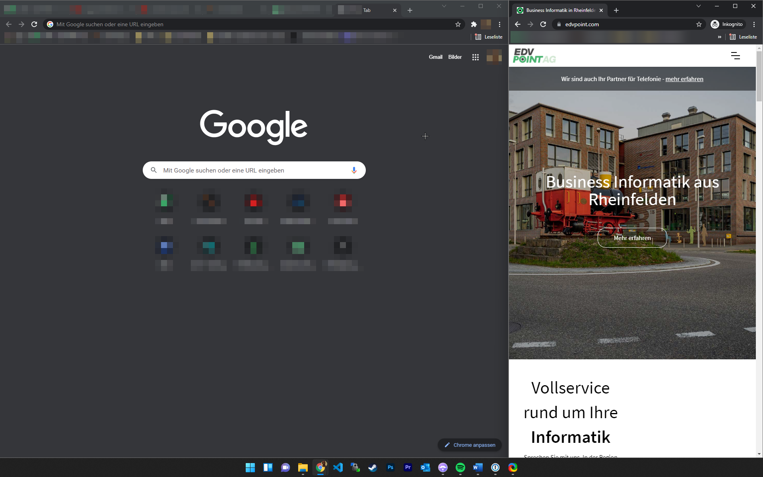Open tab search dropdown in incognito window
763x477 pixels.
tap(698, 6)
